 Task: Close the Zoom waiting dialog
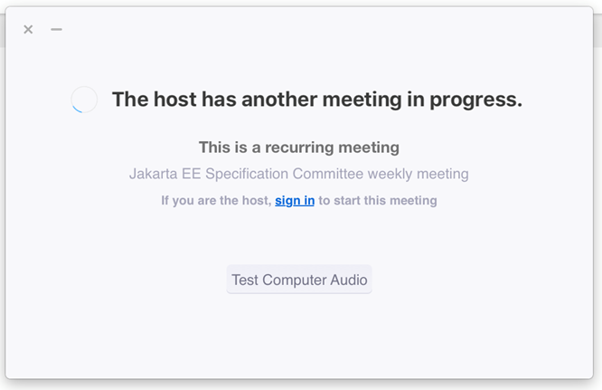pyautogui.click(x=28, y=30)
